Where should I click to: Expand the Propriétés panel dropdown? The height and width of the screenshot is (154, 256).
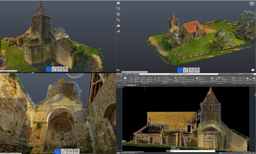(220, 83)
